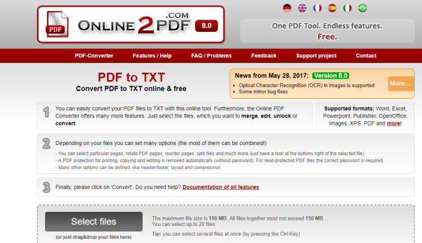Click 'Depending on your files' step 2 text

tap(161, 143)
